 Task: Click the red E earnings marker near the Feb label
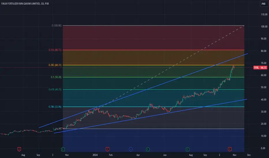click(x=107, y=149)
